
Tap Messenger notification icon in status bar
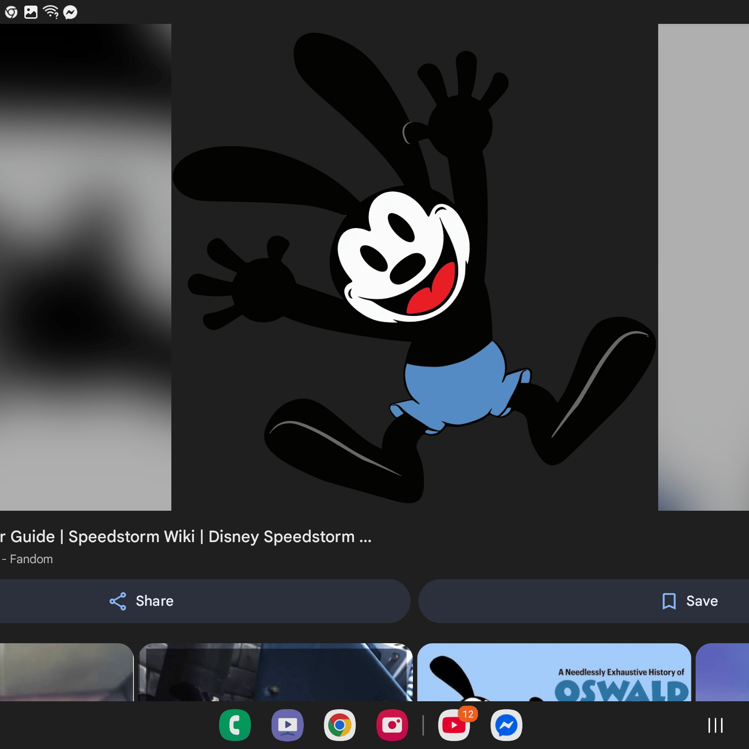(70, 12)
